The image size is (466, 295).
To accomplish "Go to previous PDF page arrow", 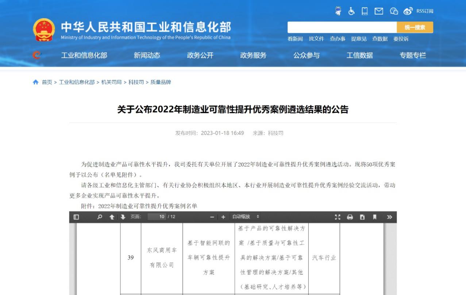I will click(x=112, y=217).
